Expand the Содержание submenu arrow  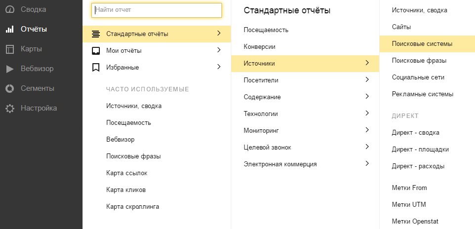[367, 96]
